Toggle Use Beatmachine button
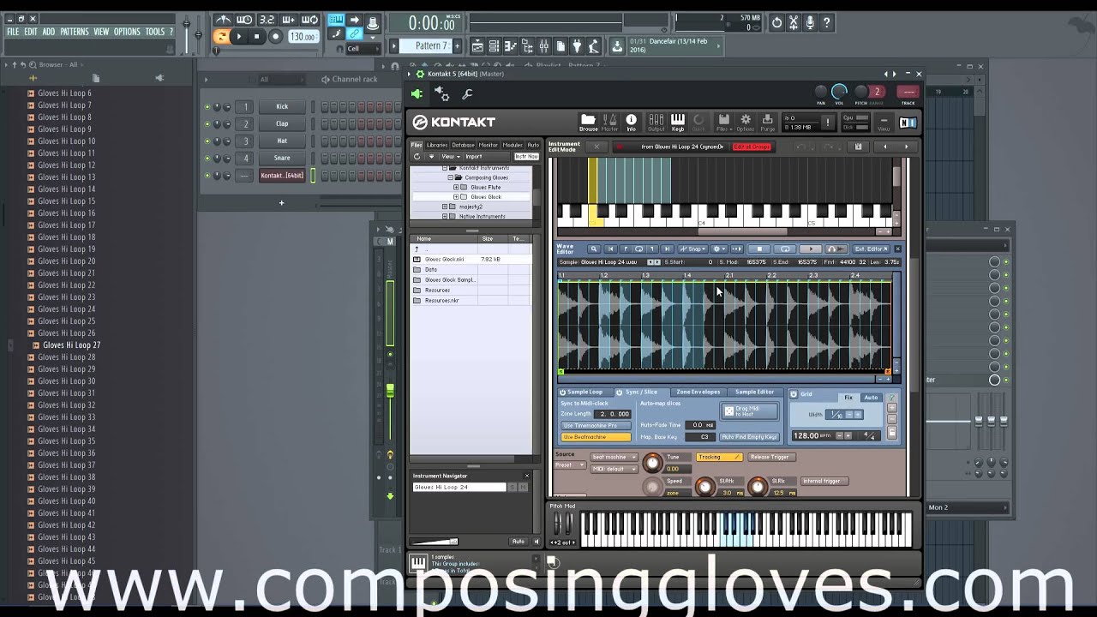The width and height of the screenshot is (1097, 617). click(596, 437)
